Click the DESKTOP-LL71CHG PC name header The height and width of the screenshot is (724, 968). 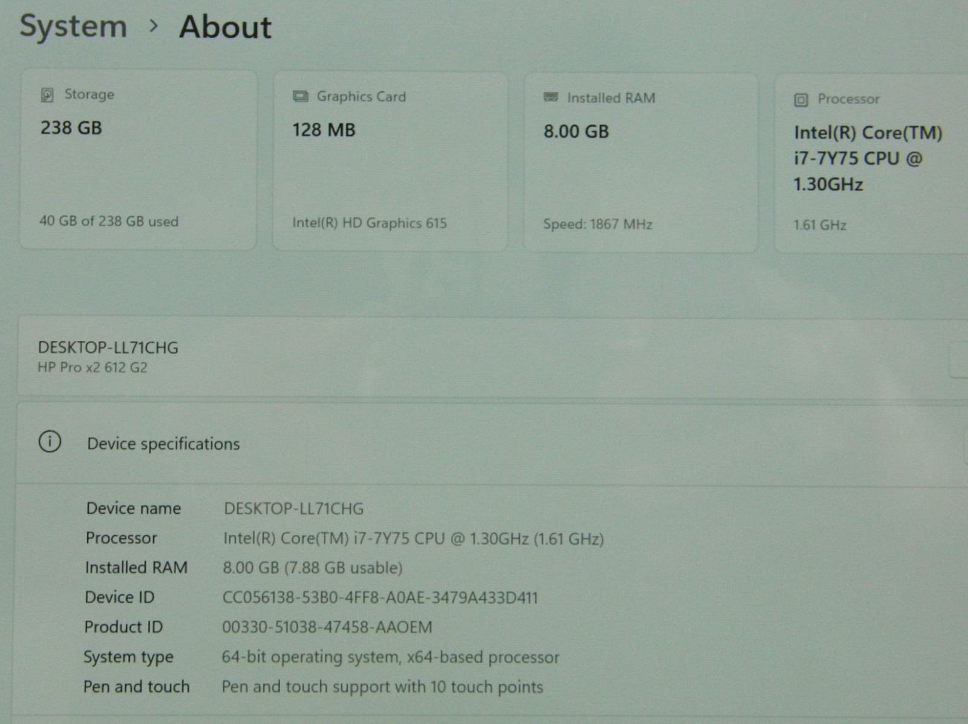point(108,347)
